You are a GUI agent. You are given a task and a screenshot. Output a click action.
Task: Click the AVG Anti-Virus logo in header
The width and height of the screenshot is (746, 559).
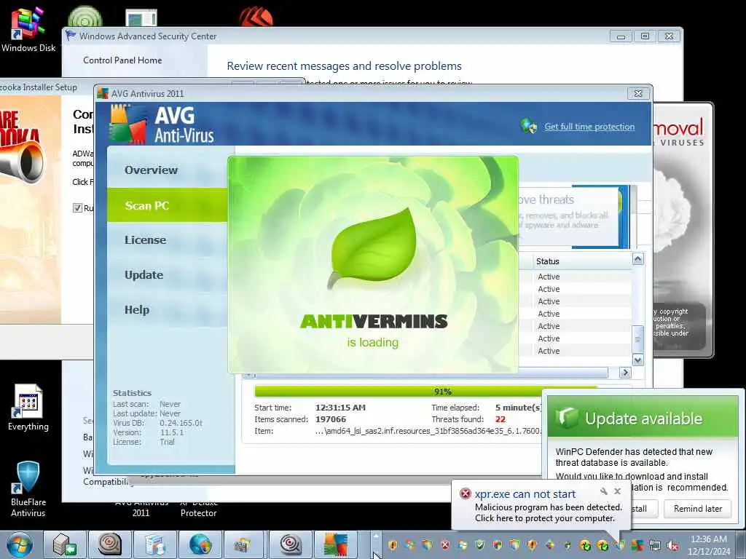162,124
